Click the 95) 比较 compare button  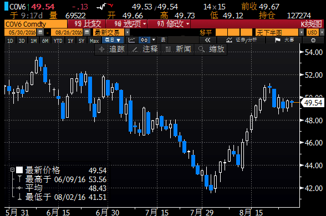click(x=86, y=24)
